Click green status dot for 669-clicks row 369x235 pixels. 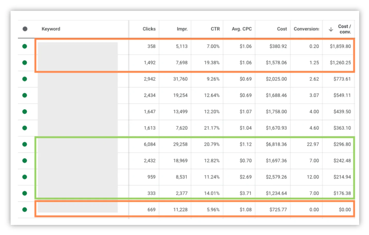[25, 210]
